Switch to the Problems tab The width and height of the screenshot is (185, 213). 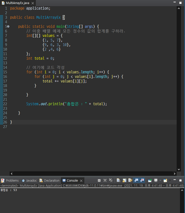click(x=10, y=181)
